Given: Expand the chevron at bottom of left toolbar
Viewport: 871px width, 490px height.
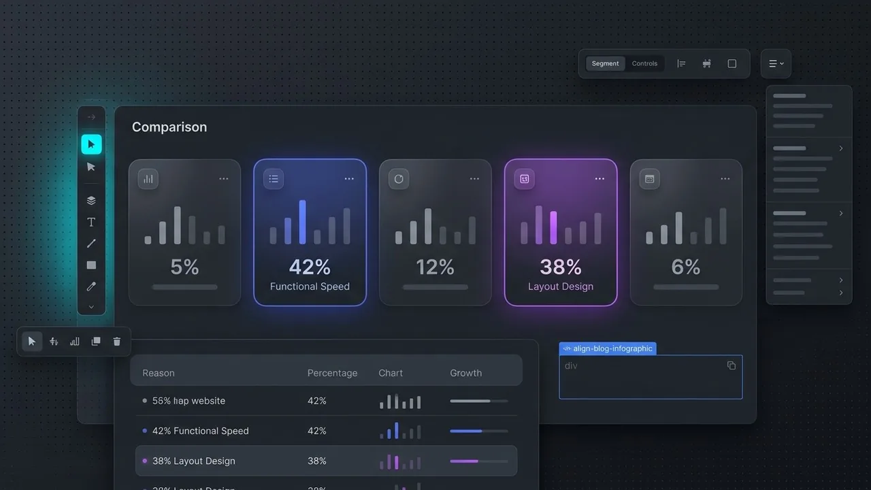Looking at the screenshot, I should click(x=91, y=306).
